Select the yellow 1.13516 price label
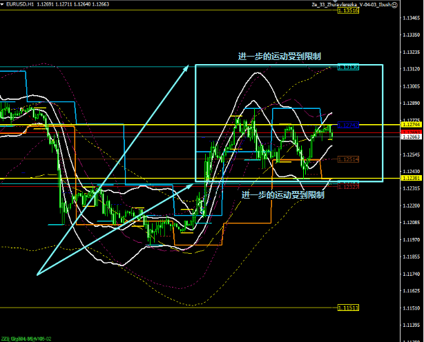 click(348, 11)
